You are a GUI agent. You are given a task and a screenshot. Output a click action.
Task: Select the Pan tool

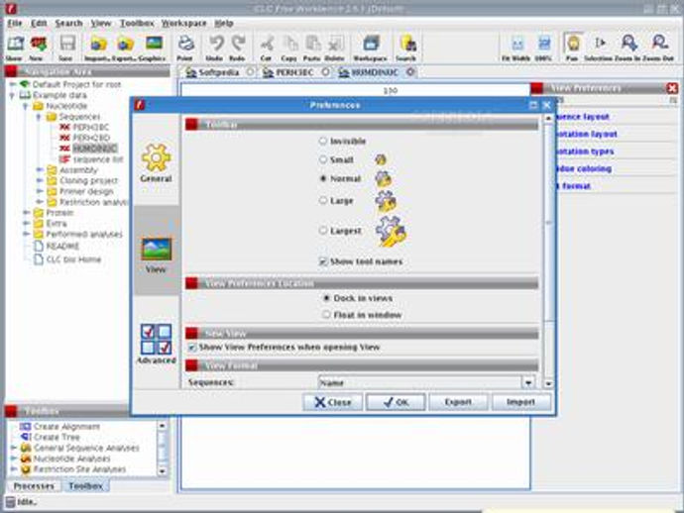[572, 48]
